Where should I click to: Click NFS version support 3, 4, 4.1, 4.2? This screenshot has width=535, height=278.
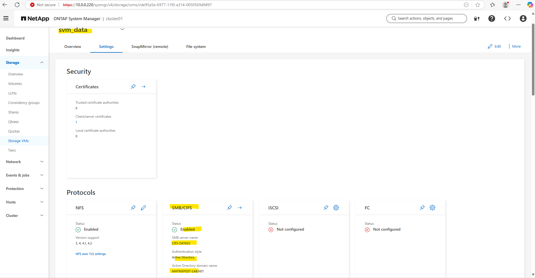tap(84, 243)
